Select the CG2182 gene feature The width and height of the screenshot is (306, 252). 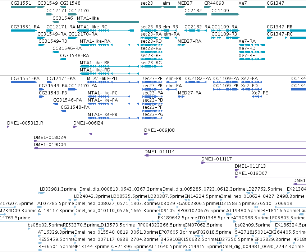point(196,14)
